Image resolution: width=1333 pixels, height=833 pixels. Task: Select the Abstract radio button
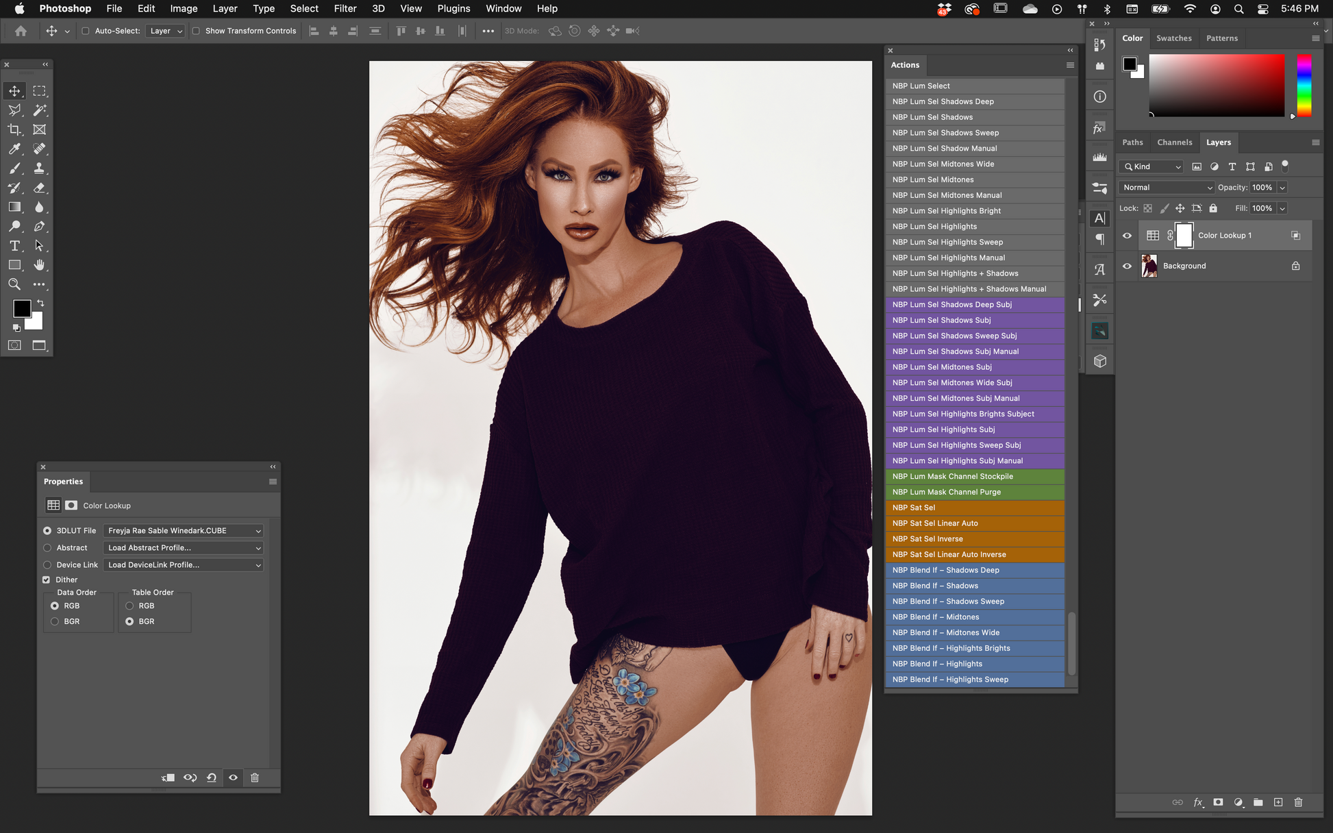(x=47, y=548)
